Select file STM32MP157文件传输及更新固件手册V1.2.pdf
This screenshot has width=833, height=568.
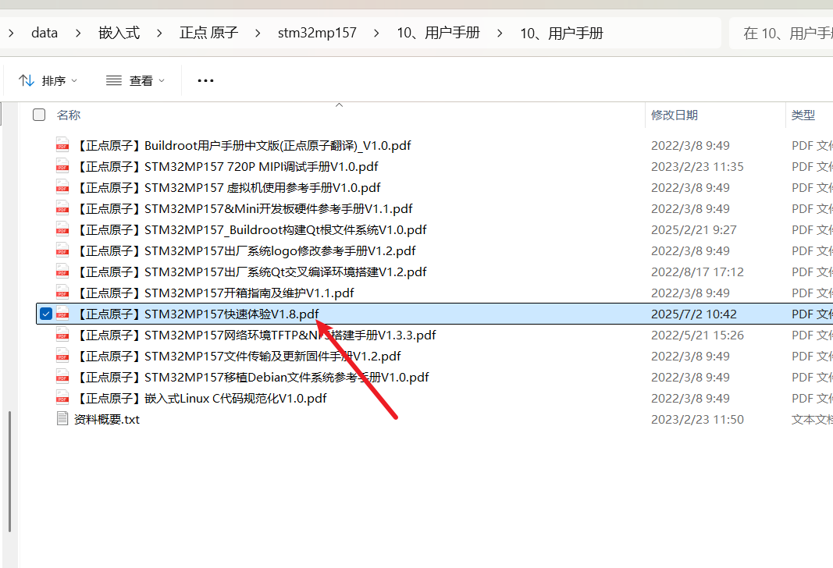[237, 356]
